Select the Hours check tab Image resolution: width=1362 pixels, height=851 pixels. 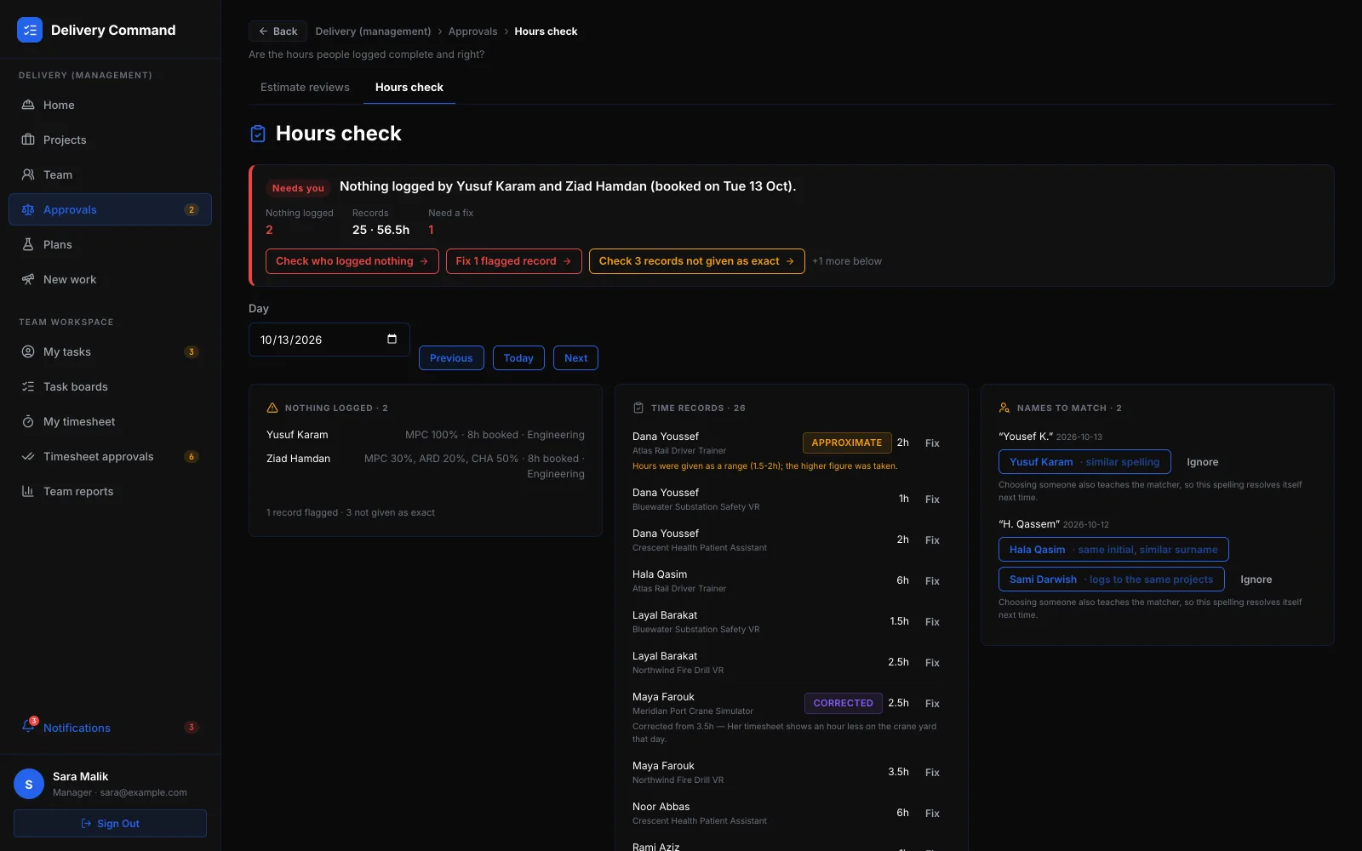coord(409,87)
